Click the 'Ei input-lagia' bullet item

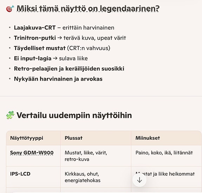point(51,58)
